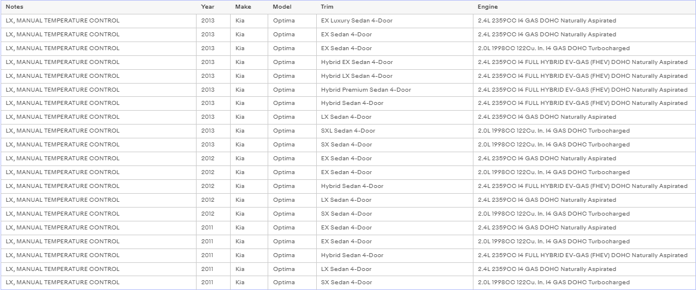Click the engine cell in the 2012 Hybrid Sedan row
The image size is (696, 290).
584,186
